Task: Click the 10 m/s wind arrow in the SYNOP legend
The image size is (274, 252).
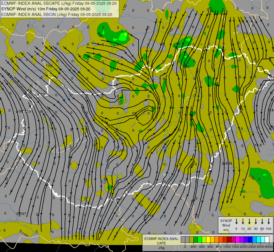Action: click(x=243, y=221)
